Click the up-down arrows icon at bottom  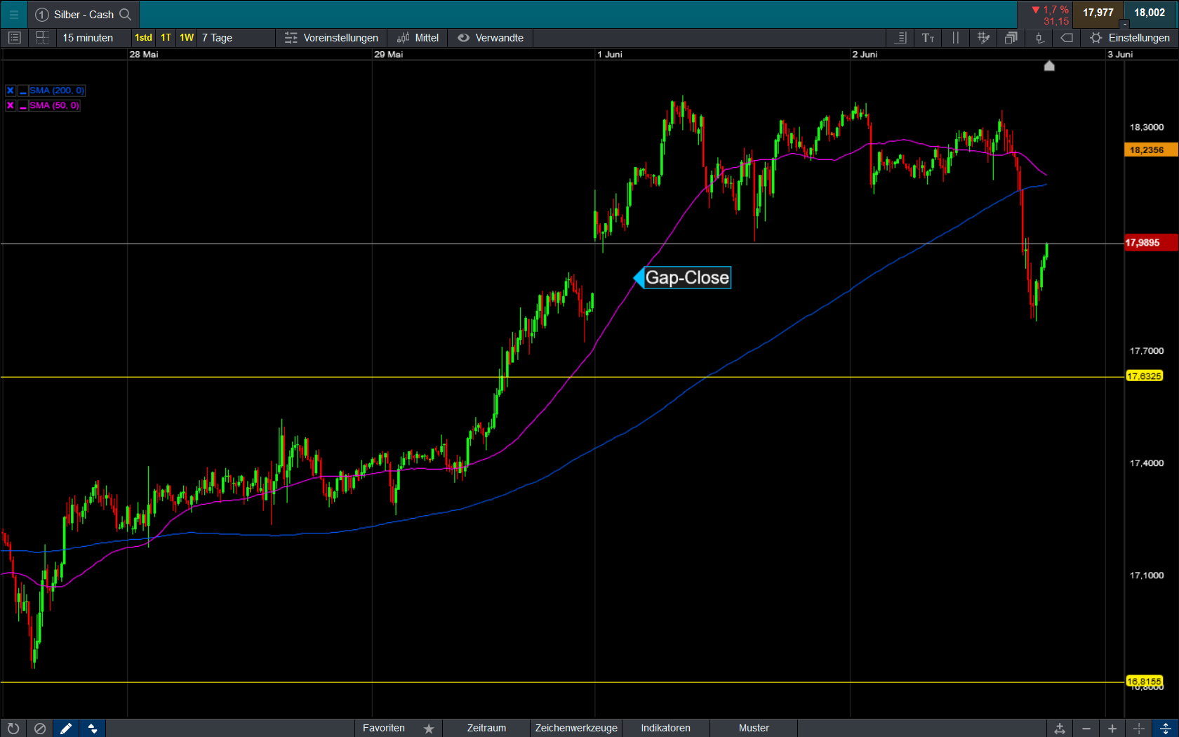(93, 729)
